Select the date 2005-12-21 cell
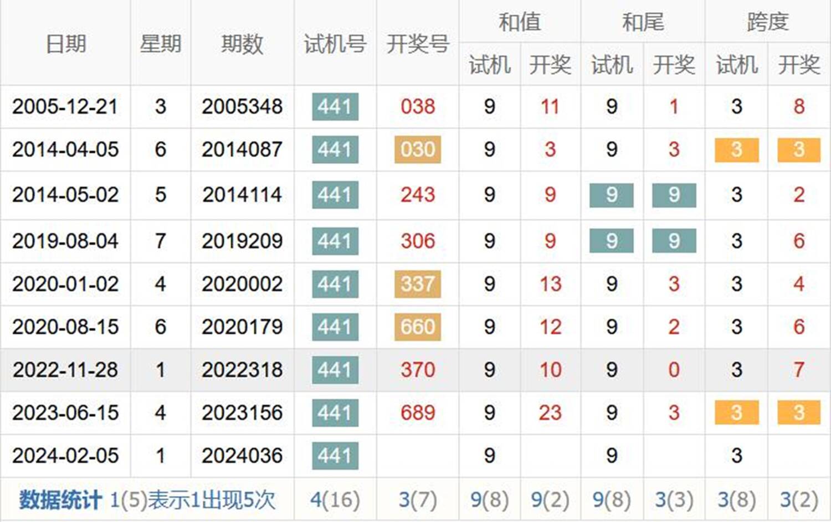 click(x=65, y=106)
